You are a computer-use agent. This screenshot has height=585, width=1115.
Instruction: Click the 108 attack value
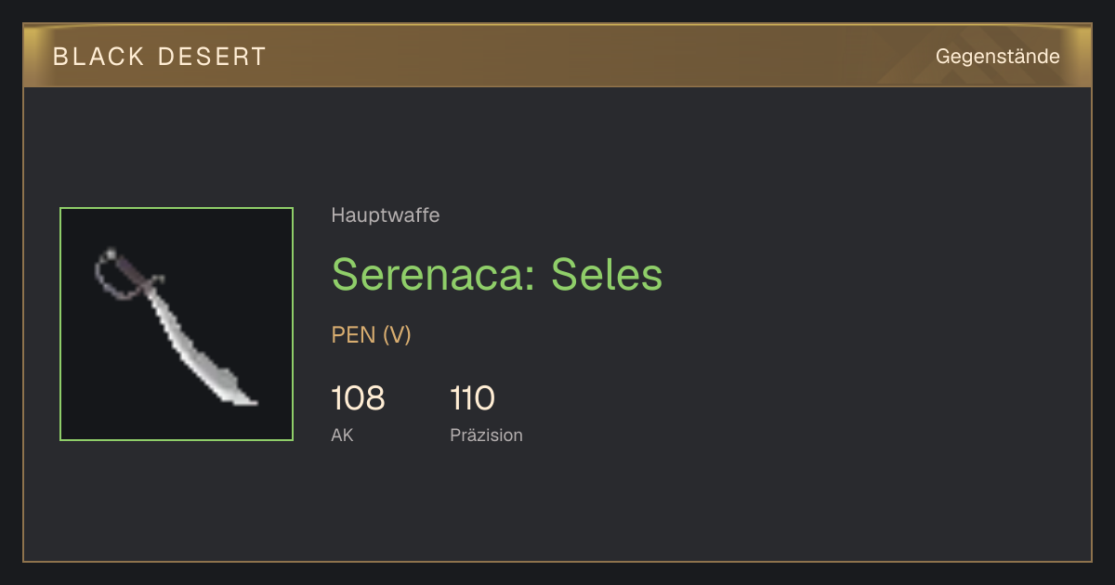tap(358, 398)
